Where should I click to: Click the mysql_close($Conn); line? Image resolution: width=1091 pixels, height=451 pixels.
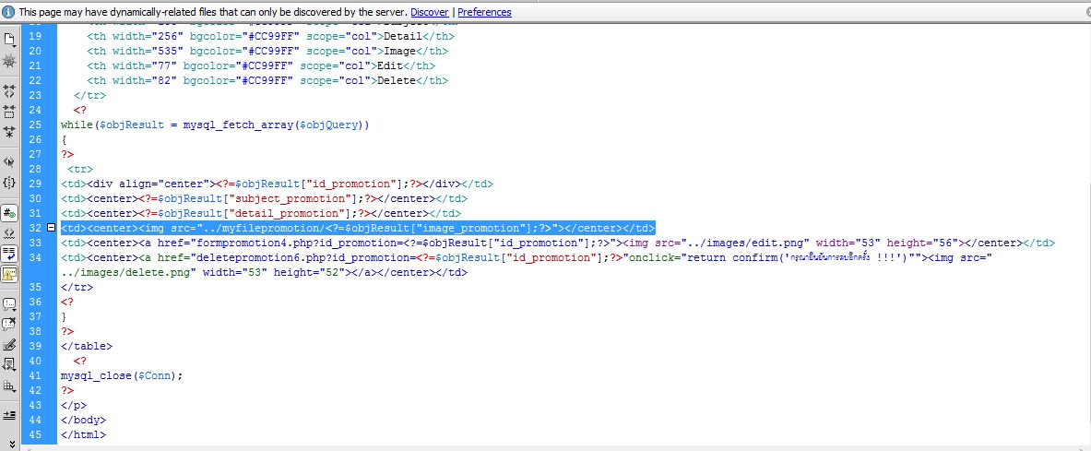coord(122,375)
